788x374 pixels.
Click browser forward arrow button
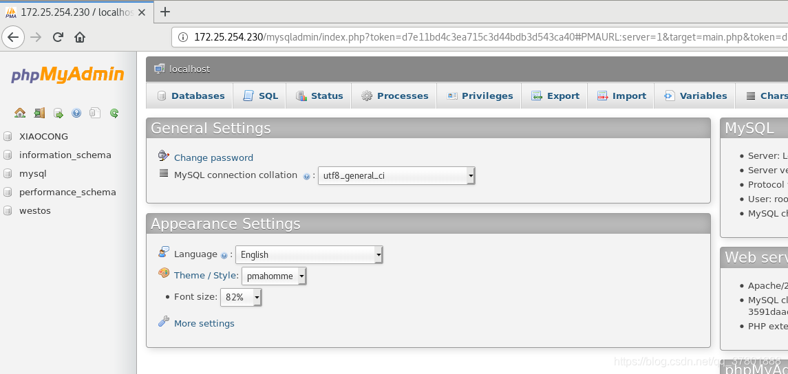pos(35,36)
